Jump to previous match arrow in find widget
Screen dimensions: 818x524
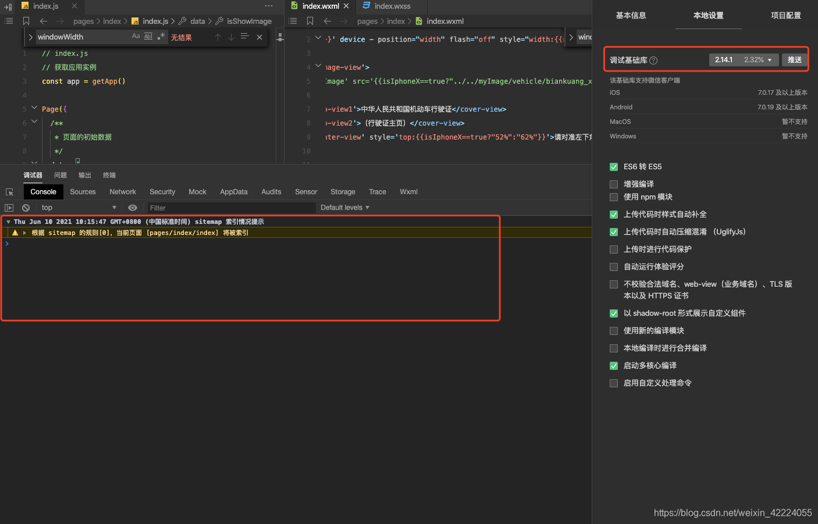pyautogui.click(x=218, y=37)
